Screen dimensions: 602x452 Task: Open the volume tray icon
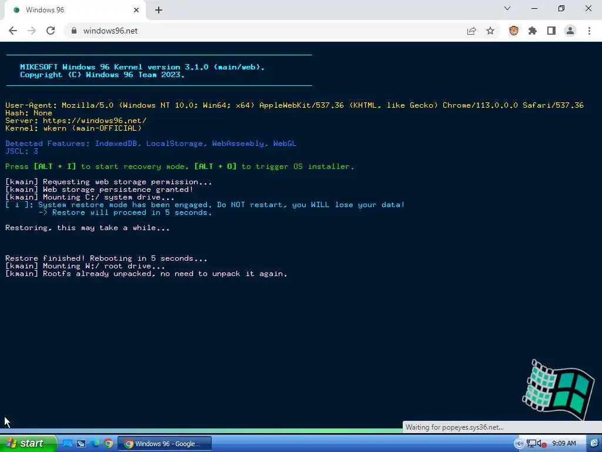pyautogui.click(x=541, y=444)
